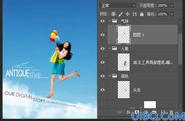Click the layers panel scroll down arrow
The width and height of the screenshot is (185, 121).
pyautogui.click(x=180, y=105)
